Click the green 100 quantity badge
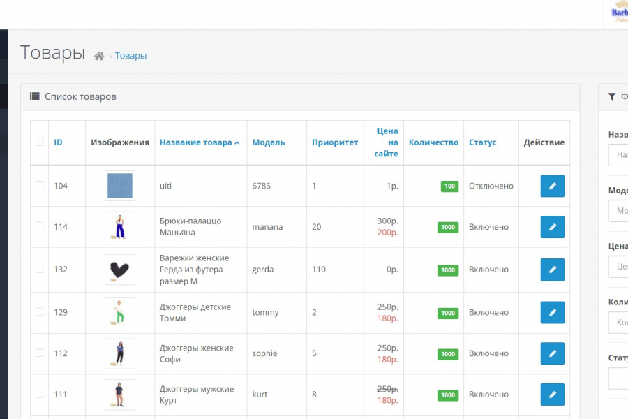Viewport: 628px width, 419px height. tap(449, 186)
